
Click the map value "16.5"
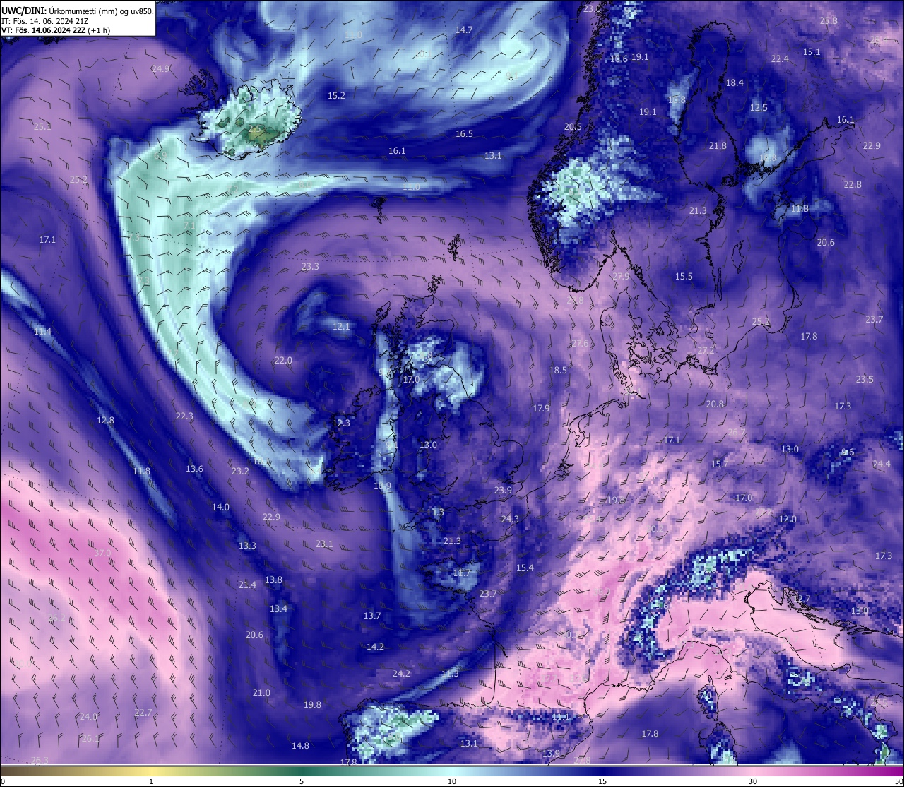(x=464, y=133)
